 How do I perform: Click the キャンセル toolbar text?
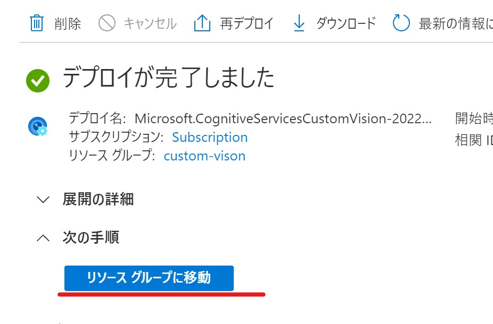click(150, 23)
